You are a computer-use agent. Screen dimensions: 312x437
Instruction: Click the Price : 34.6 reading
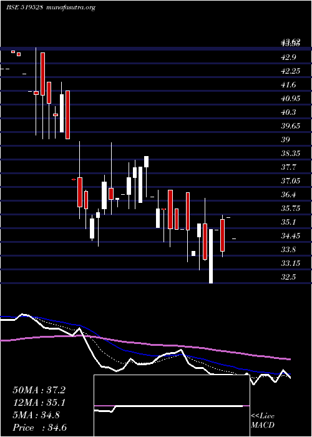tap(39, 428)
